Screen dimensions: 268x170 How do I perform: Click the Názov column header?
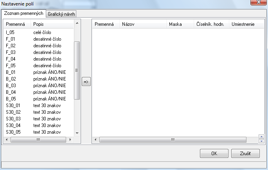(142, 24)
